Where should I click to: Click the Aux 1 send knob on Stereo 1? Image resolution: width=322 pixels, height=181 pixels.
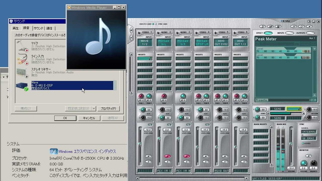[143, 109]
